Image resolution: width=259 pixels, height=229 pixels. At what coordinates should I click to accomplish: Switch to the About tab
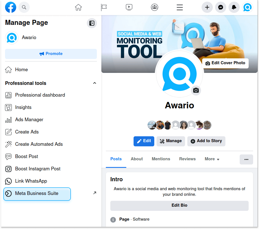137,159
